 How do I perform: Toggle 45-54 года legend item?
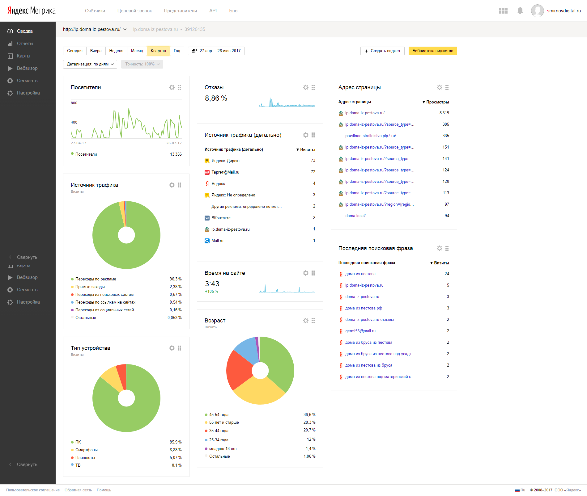coord(217,414)
